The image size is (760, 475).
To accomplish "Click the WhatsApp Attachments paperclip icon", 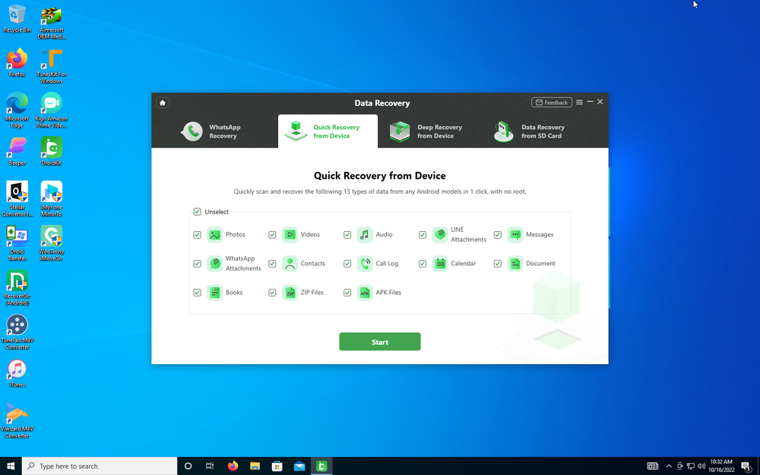I will 214,263.
